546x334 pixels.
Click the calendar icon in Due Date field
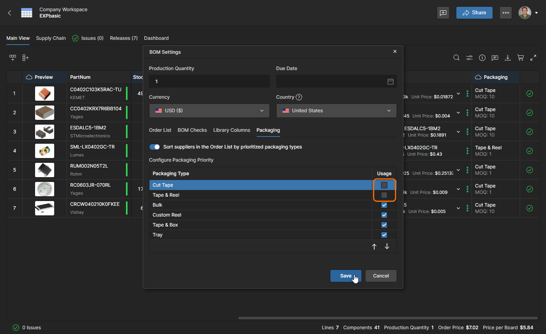pyautogui.click(x=391, y=81)
